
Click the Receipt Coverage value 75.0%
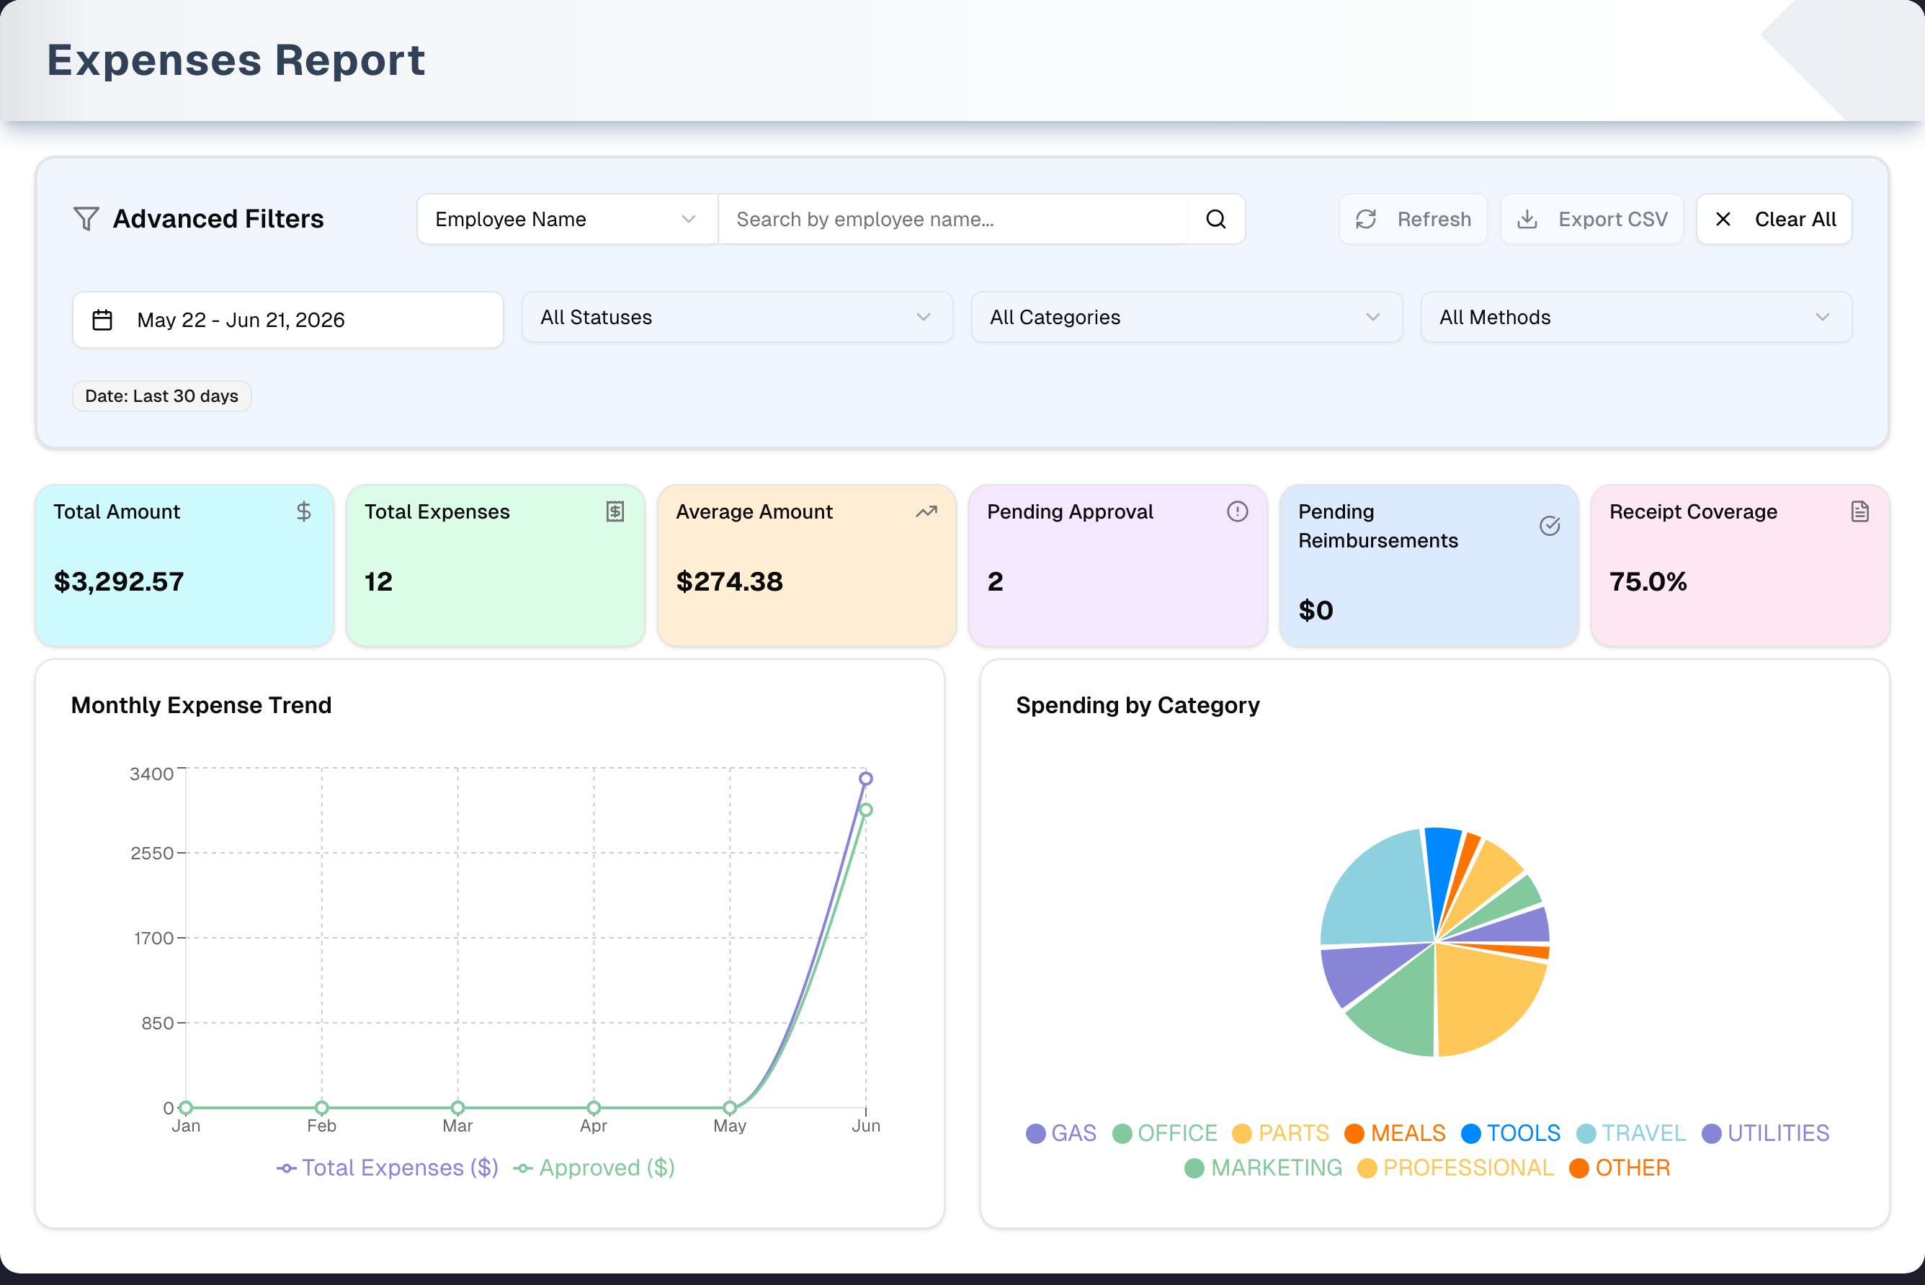coord(1648,582)
